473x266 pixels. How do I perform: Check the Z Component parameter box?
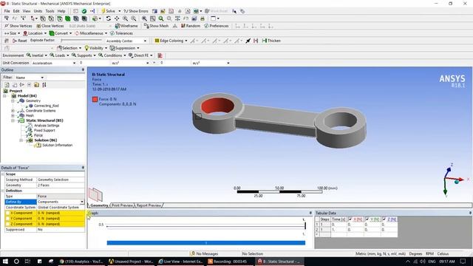point(7,224)
